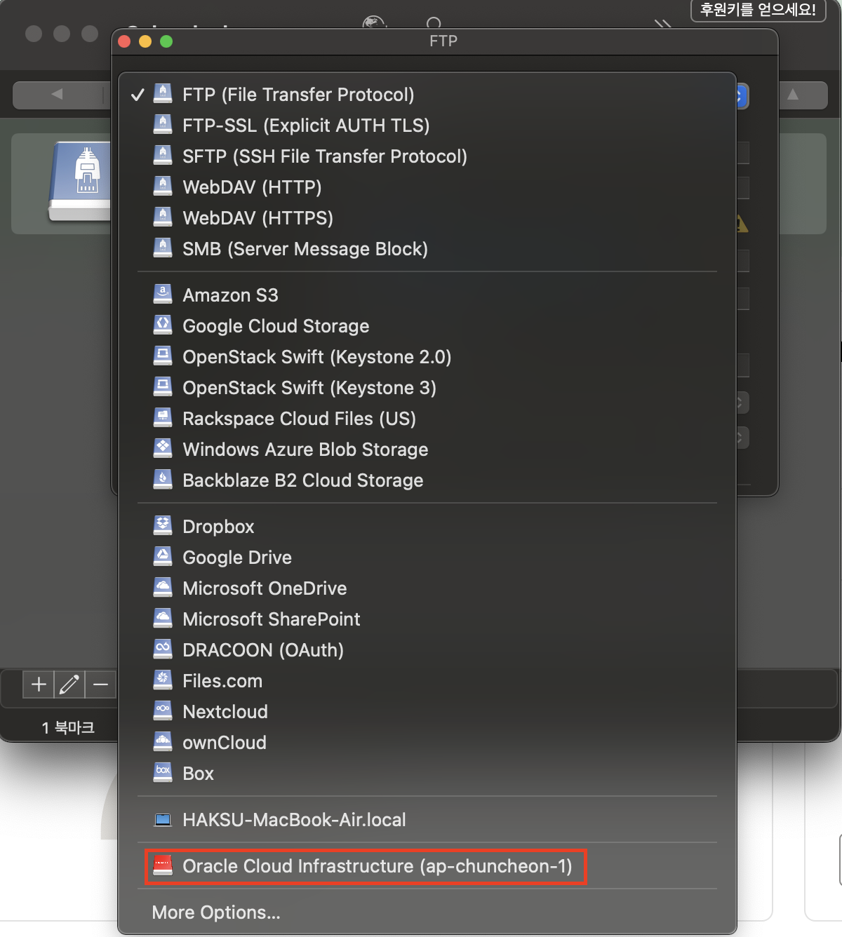
Task: Edit bookmark with the pencil button
Action: pos(69,684)
